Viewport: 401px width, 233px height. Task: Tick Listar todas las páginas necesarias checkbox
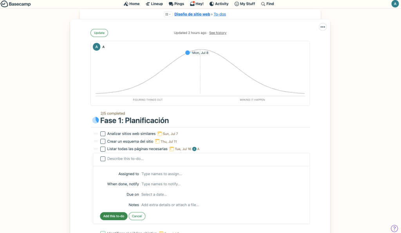click(x=103, y=149)
